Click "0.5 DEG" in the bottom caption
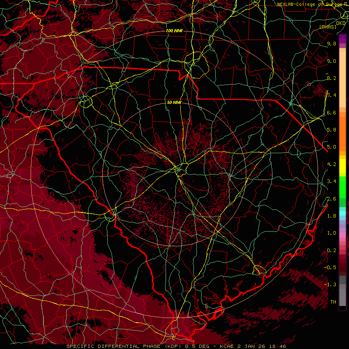This screenshot has width=349, height=349. pyautogui.click(x=197, y=346)
